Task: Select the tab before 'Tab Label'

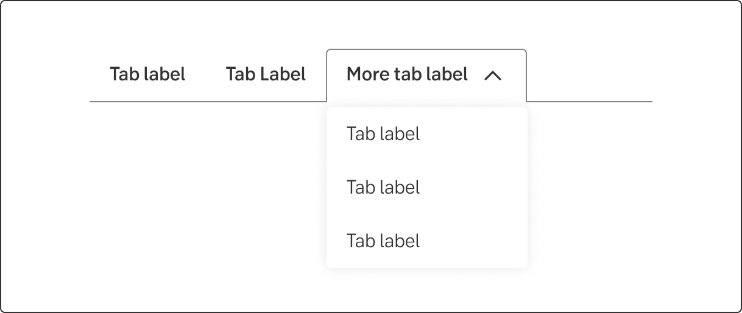Action: coord(147,74)
